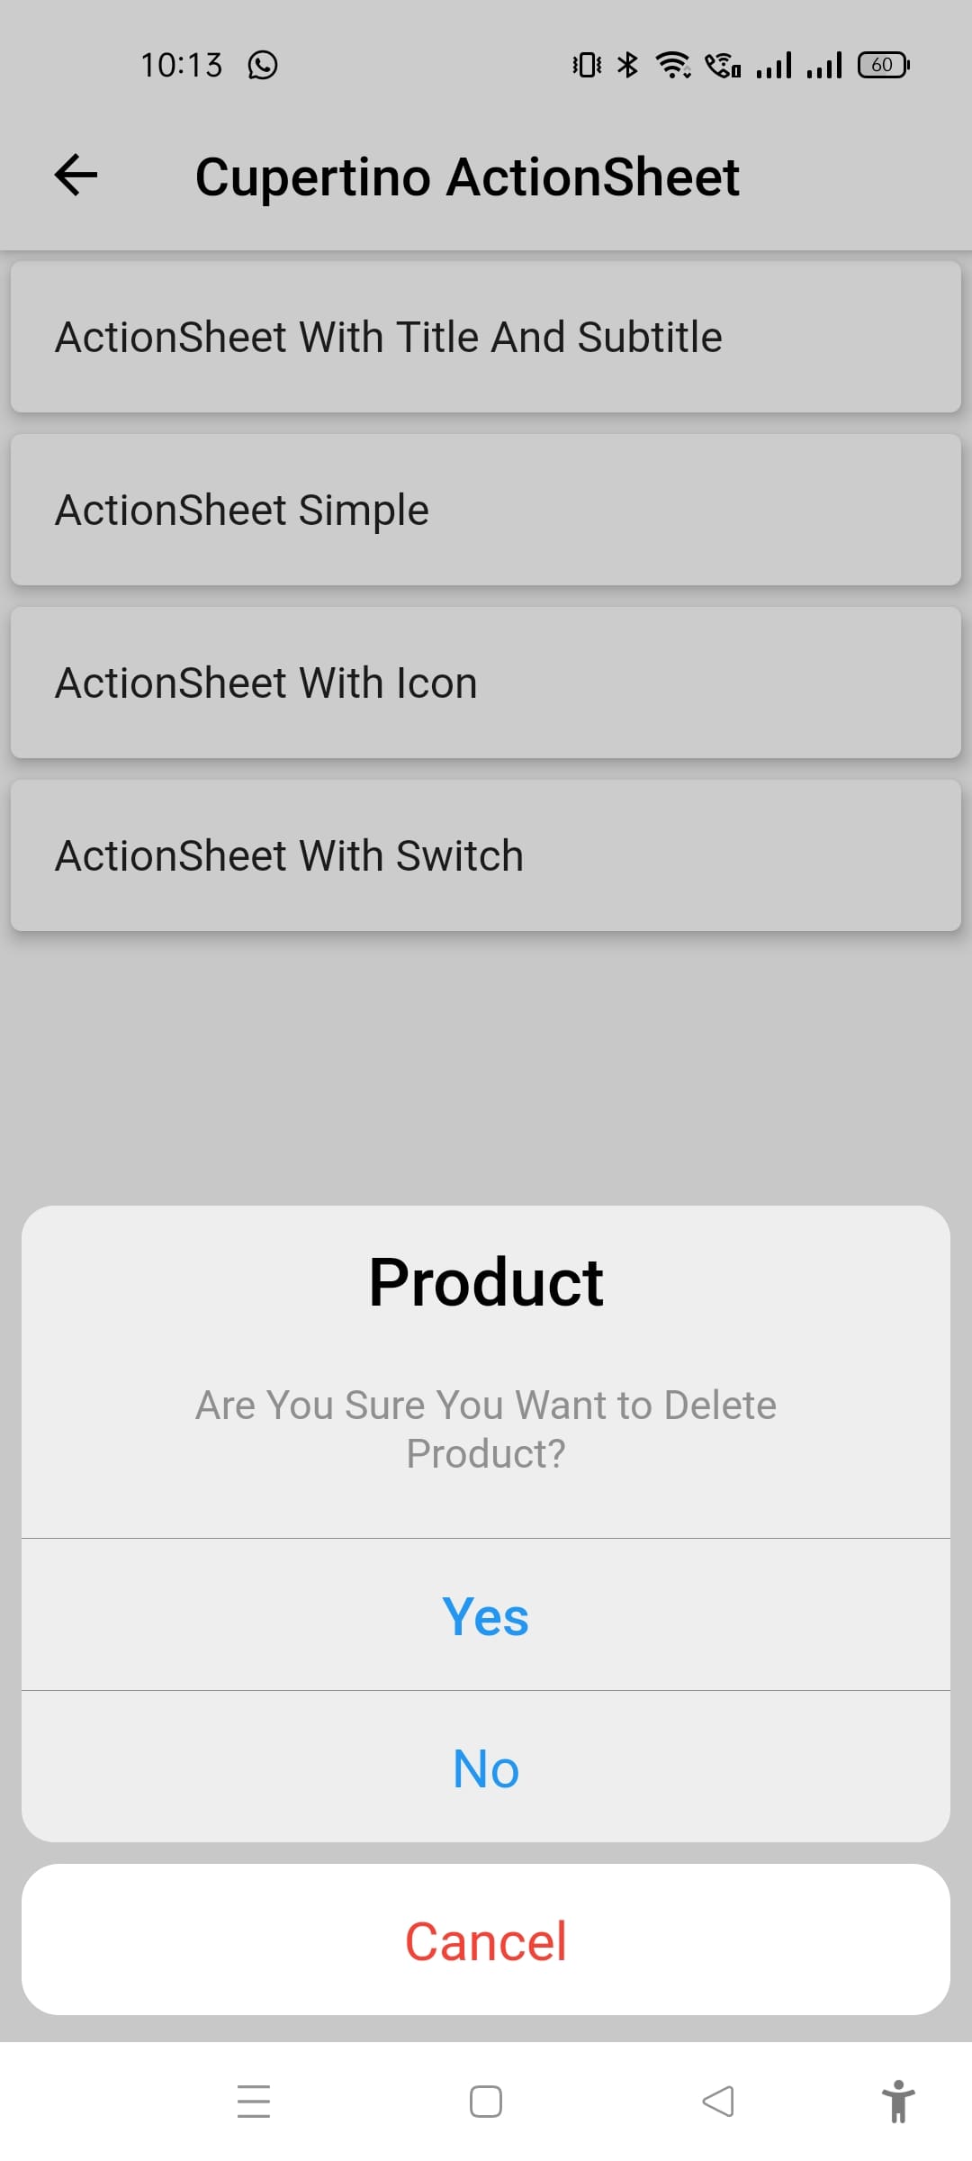Open recent apps with the menu navigation icon
972x2161 pixels.
pyautogui.click(x=254, y=2101)
